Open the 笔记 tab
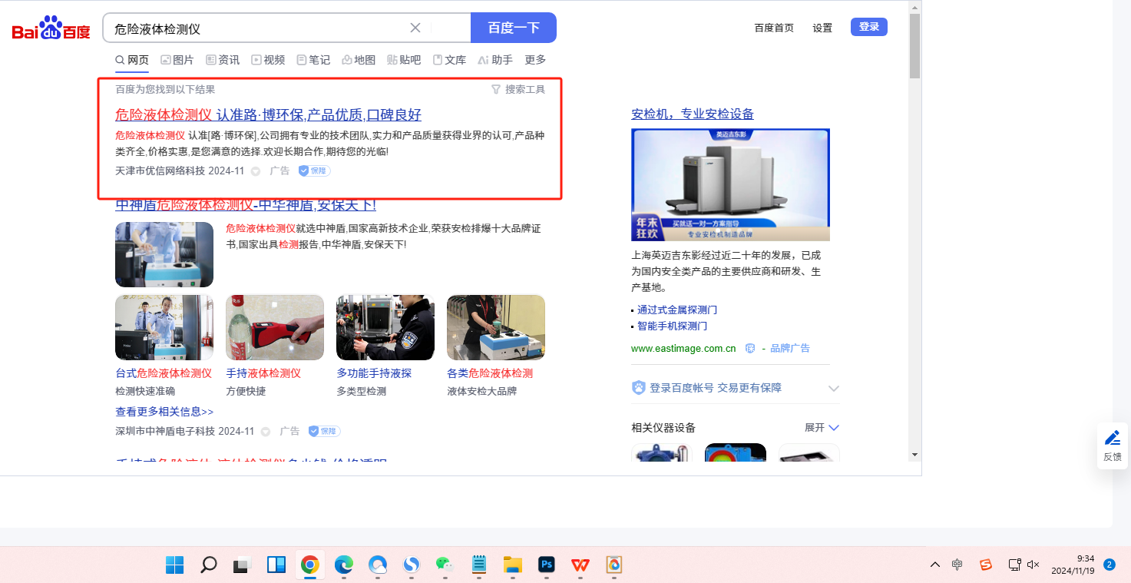This screenshot has width=1131, height=583. [313, 60]
